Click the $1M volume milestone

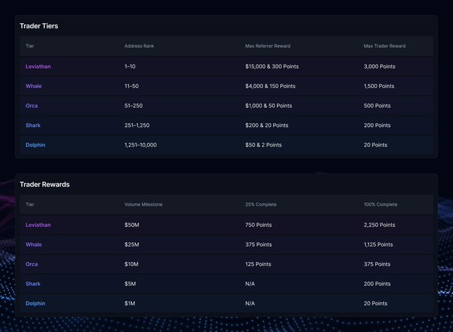(x=130, y=303)
